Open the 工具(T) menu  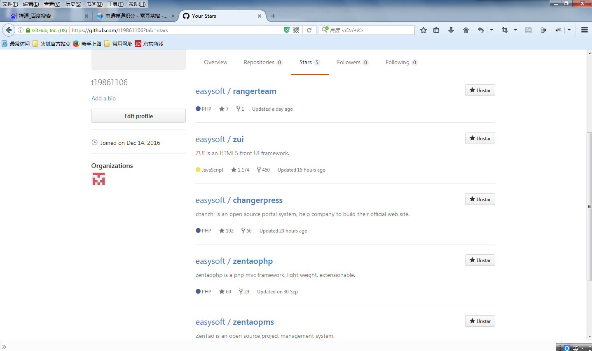tap(115, 4)
